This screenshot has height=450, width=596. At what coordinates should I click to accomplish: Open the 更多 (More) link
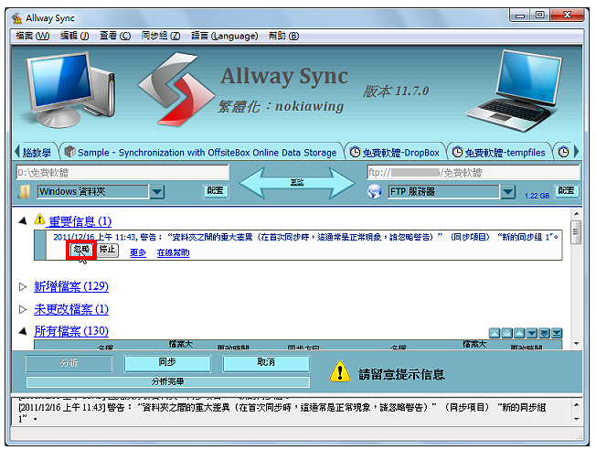pos(138,253)
